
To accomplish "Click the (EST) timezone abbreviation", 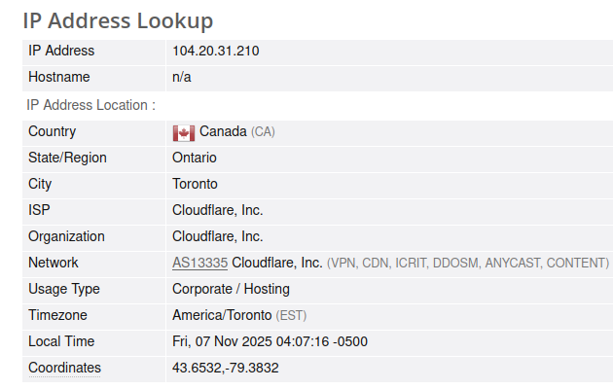I will pos(291,315).
